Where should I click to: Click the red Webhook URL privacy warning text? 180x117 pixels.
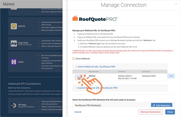(123, 52)
